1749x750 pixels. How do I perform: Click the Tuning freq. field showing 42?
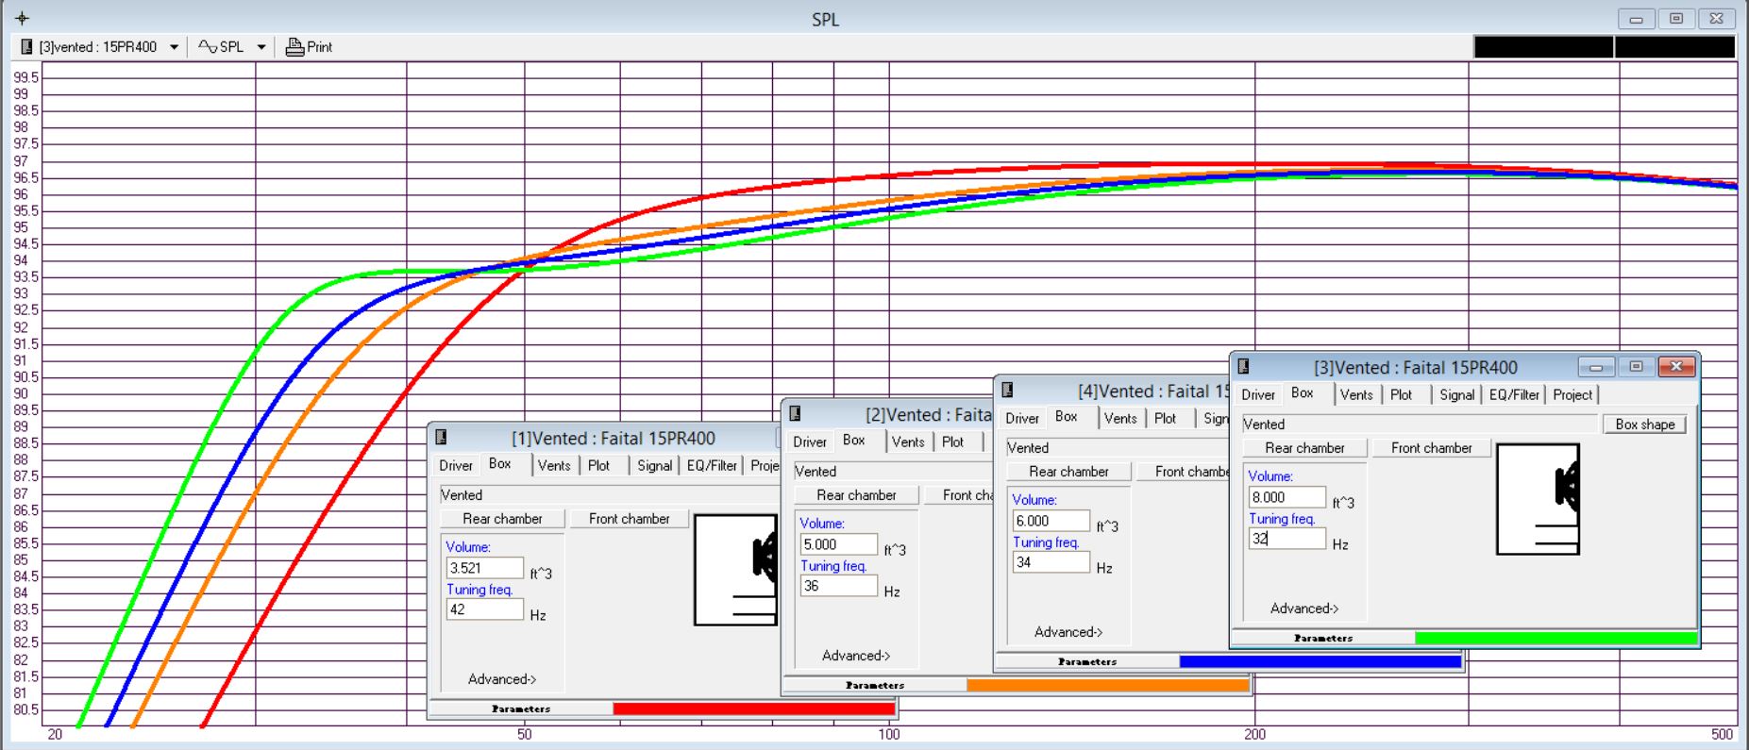485,610
